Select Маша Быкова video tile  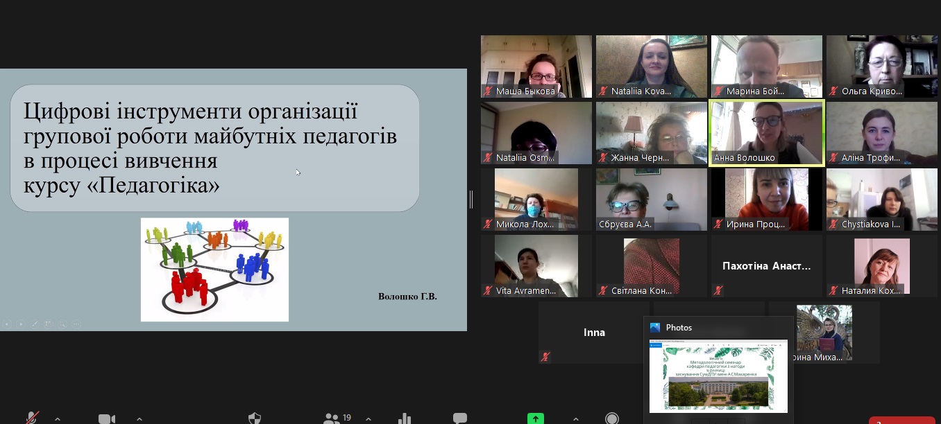[536, 67]
